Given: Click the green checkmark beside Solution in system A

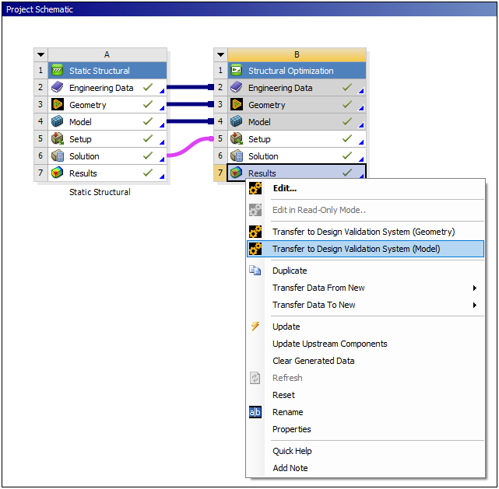Looking at the screenshot, I should [x=147, y=156].
